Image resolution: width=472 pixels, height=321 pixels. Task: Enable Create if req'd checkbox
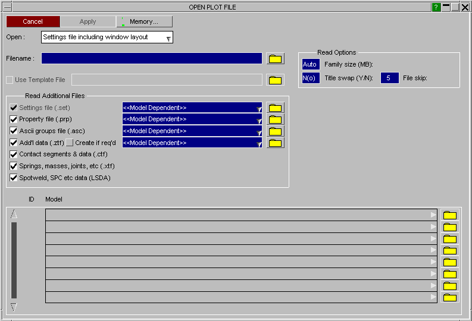tap(70, 143)
